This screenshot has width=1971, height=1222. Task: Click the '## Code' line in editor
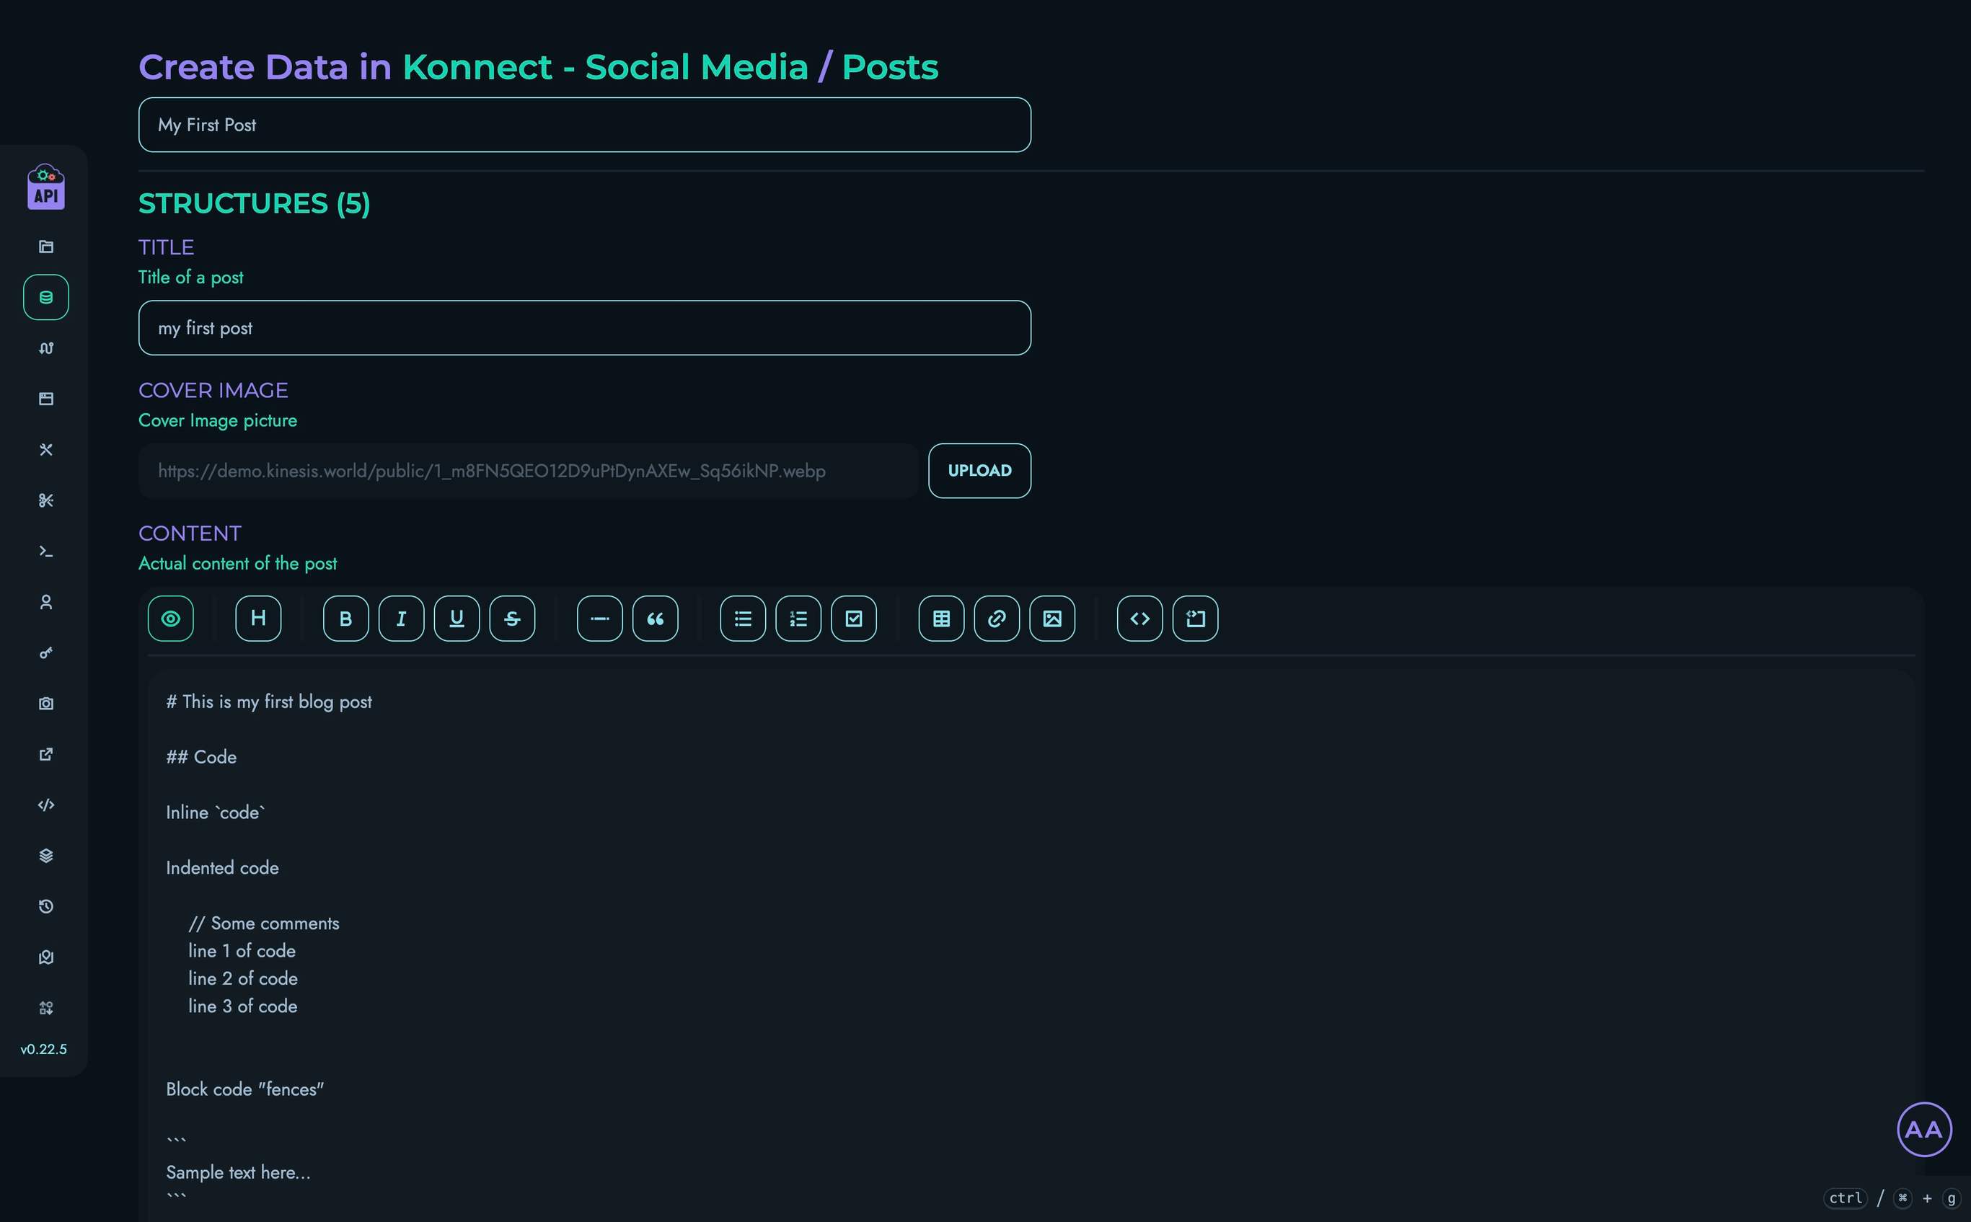(201, 756)
